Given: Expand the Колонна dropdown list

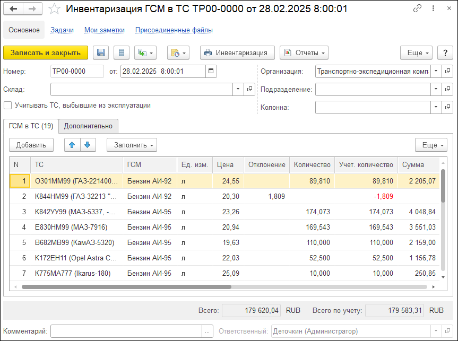Looking at the screenshot, I should [436, 108].
